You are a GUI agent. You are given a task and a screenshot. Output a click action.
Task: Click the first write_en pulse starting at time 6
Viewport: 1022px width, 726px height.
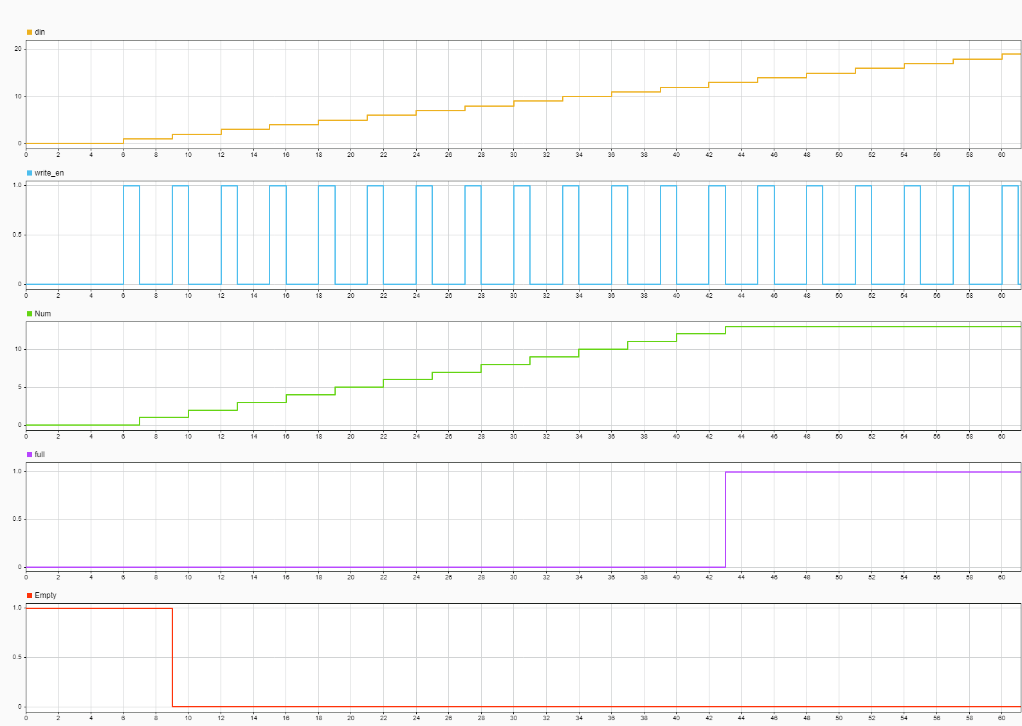[x=131, y=235]
